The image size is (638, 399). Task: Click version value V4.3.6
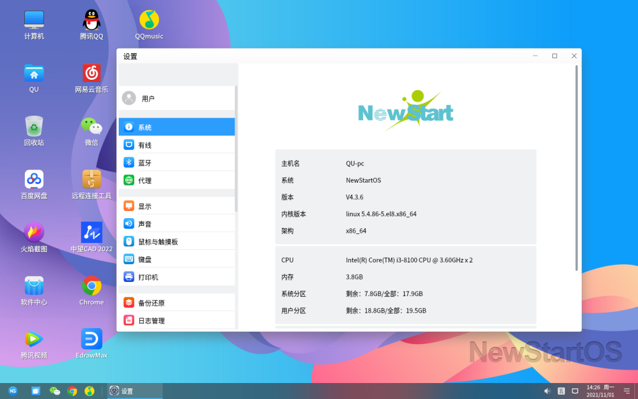[x=354, y=197]
